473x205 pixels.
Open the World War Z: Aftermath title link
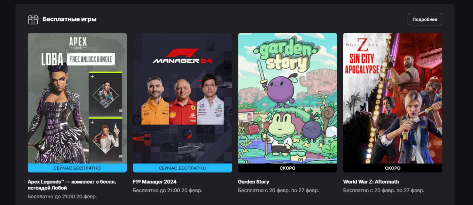(x=371, y=182)
